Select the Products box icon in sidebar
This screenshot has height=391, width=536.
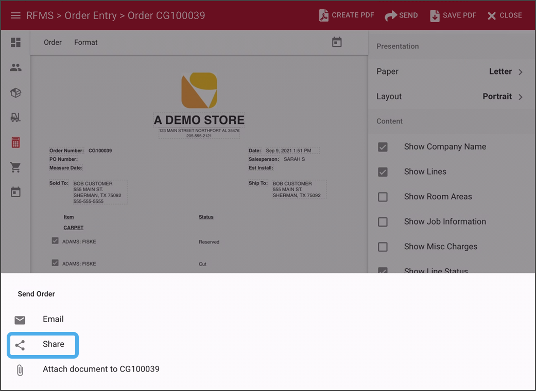[x=15, y=93]
